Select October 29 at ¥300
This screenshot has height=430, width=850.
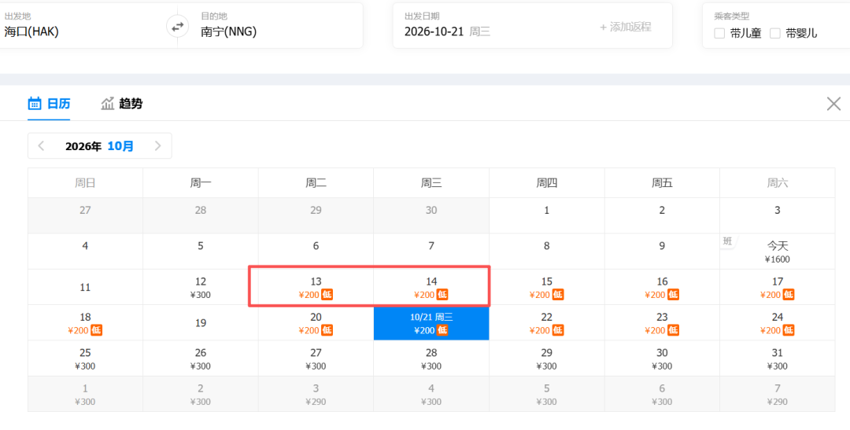point(547,358)
